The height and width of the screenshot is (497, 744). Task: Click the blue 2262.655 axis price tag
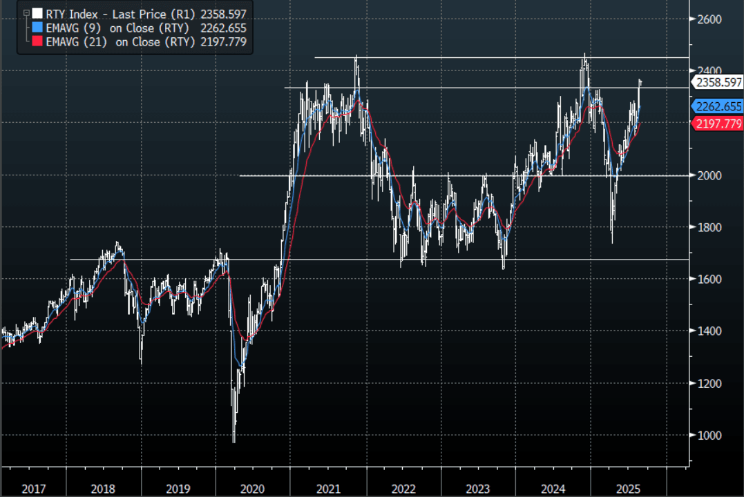718,106
